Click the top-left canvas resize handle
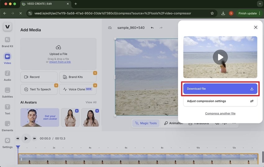 coord(115,39)
